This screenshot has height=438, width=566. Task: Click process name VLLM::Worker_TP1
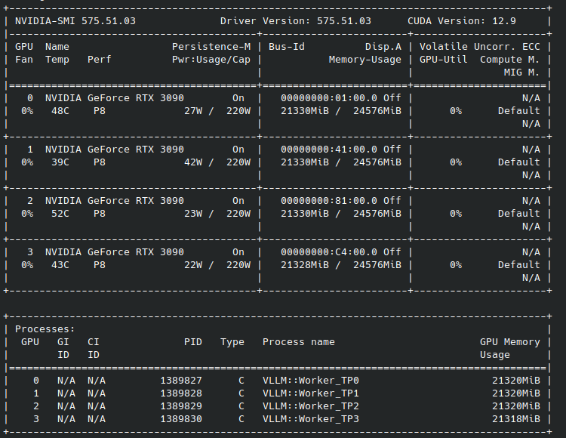point(311,393)
